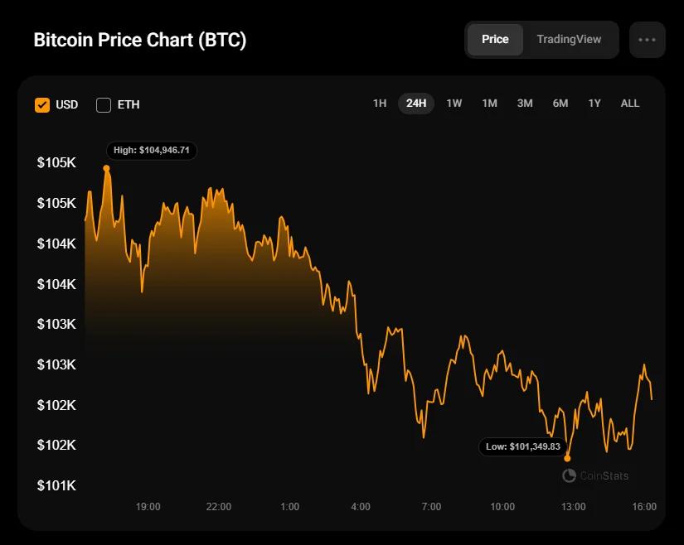The width and height of the screenshot is (684, 545).
Task: Display the 6M time range
Action: pos(560,104)
